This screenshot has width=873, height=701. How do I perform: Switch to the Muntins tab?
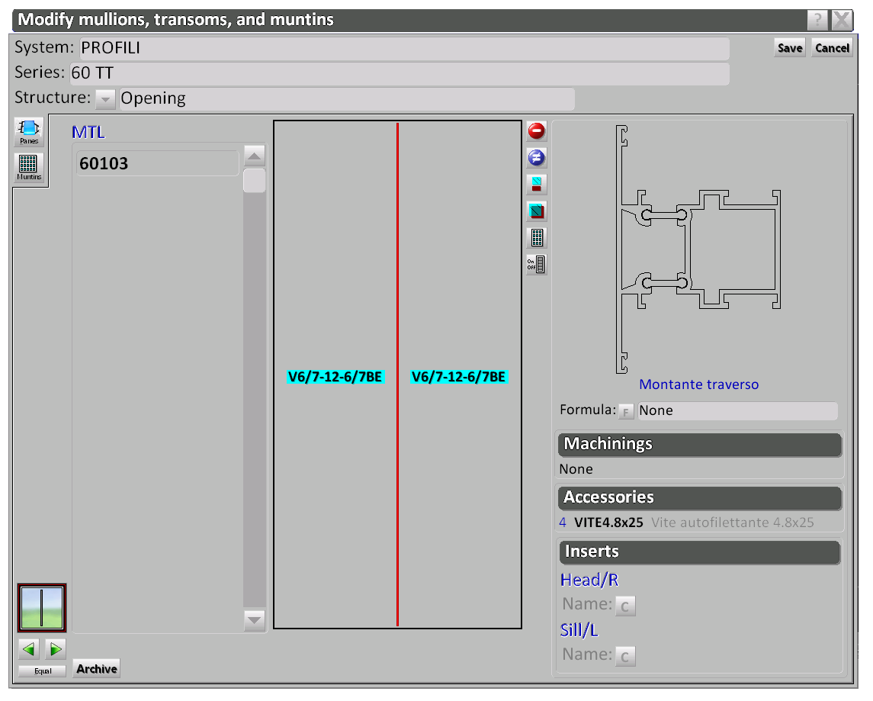click(x=29, y=167)
